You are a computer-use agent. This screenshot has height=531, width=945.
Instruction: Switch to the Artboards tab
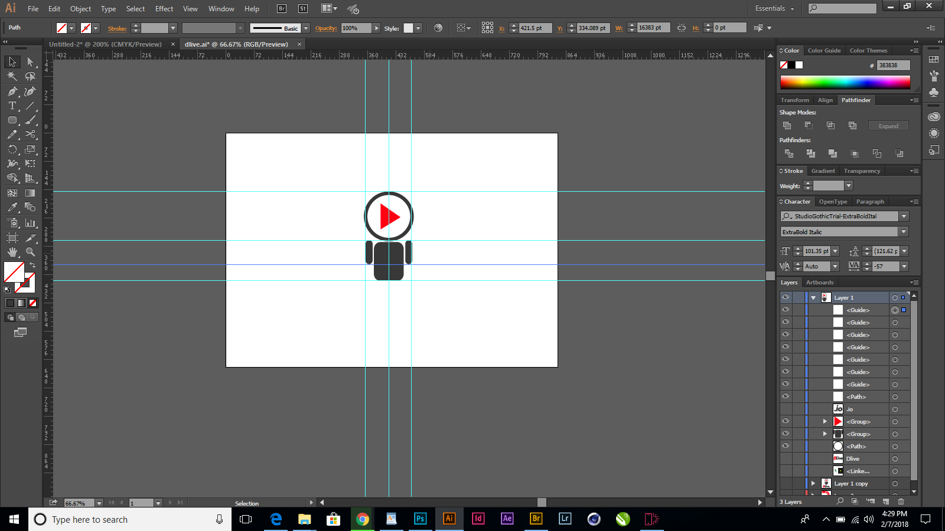click(x=819, y=282)
